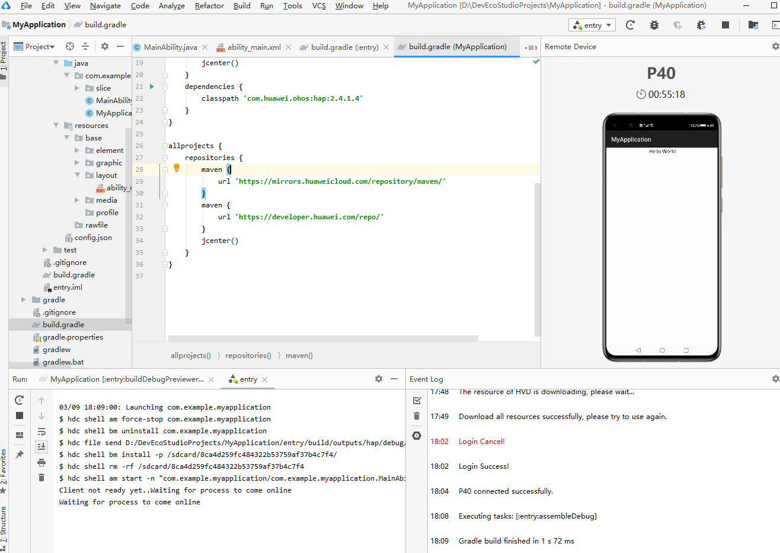Image resolution: width=780 pixels, height=553 pixels.
Task: Expand the slice folder
Action: pyautogui.click(x=77, y=88)
